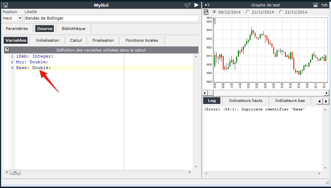Click the undo arrow in Graphe de test
Viewport: 331px width, 188px height.
[207, 5]
